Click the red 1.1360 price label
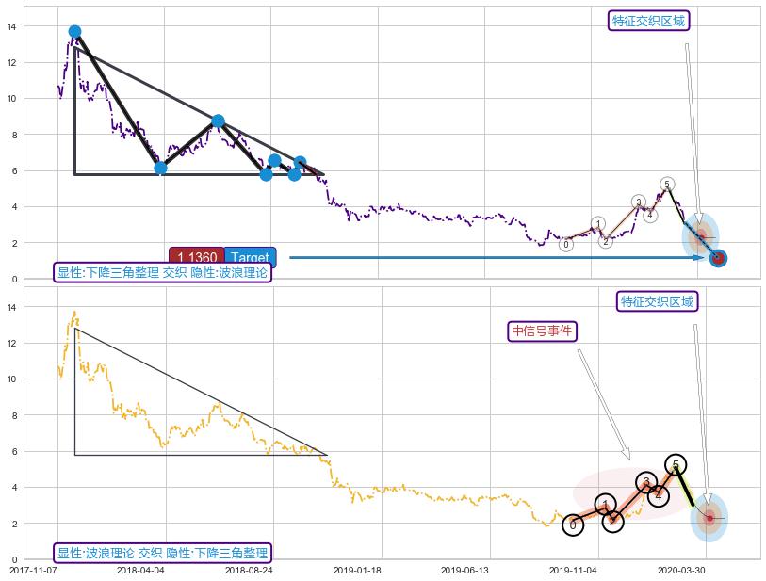Screen dimensions: 766x581 click(196, 257)
